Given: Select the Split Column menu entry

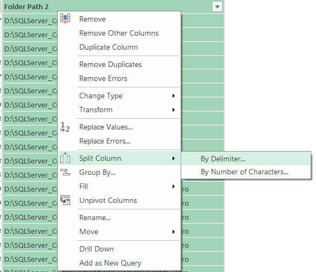Looking at the screenshot, I should (x=119, y=158).
